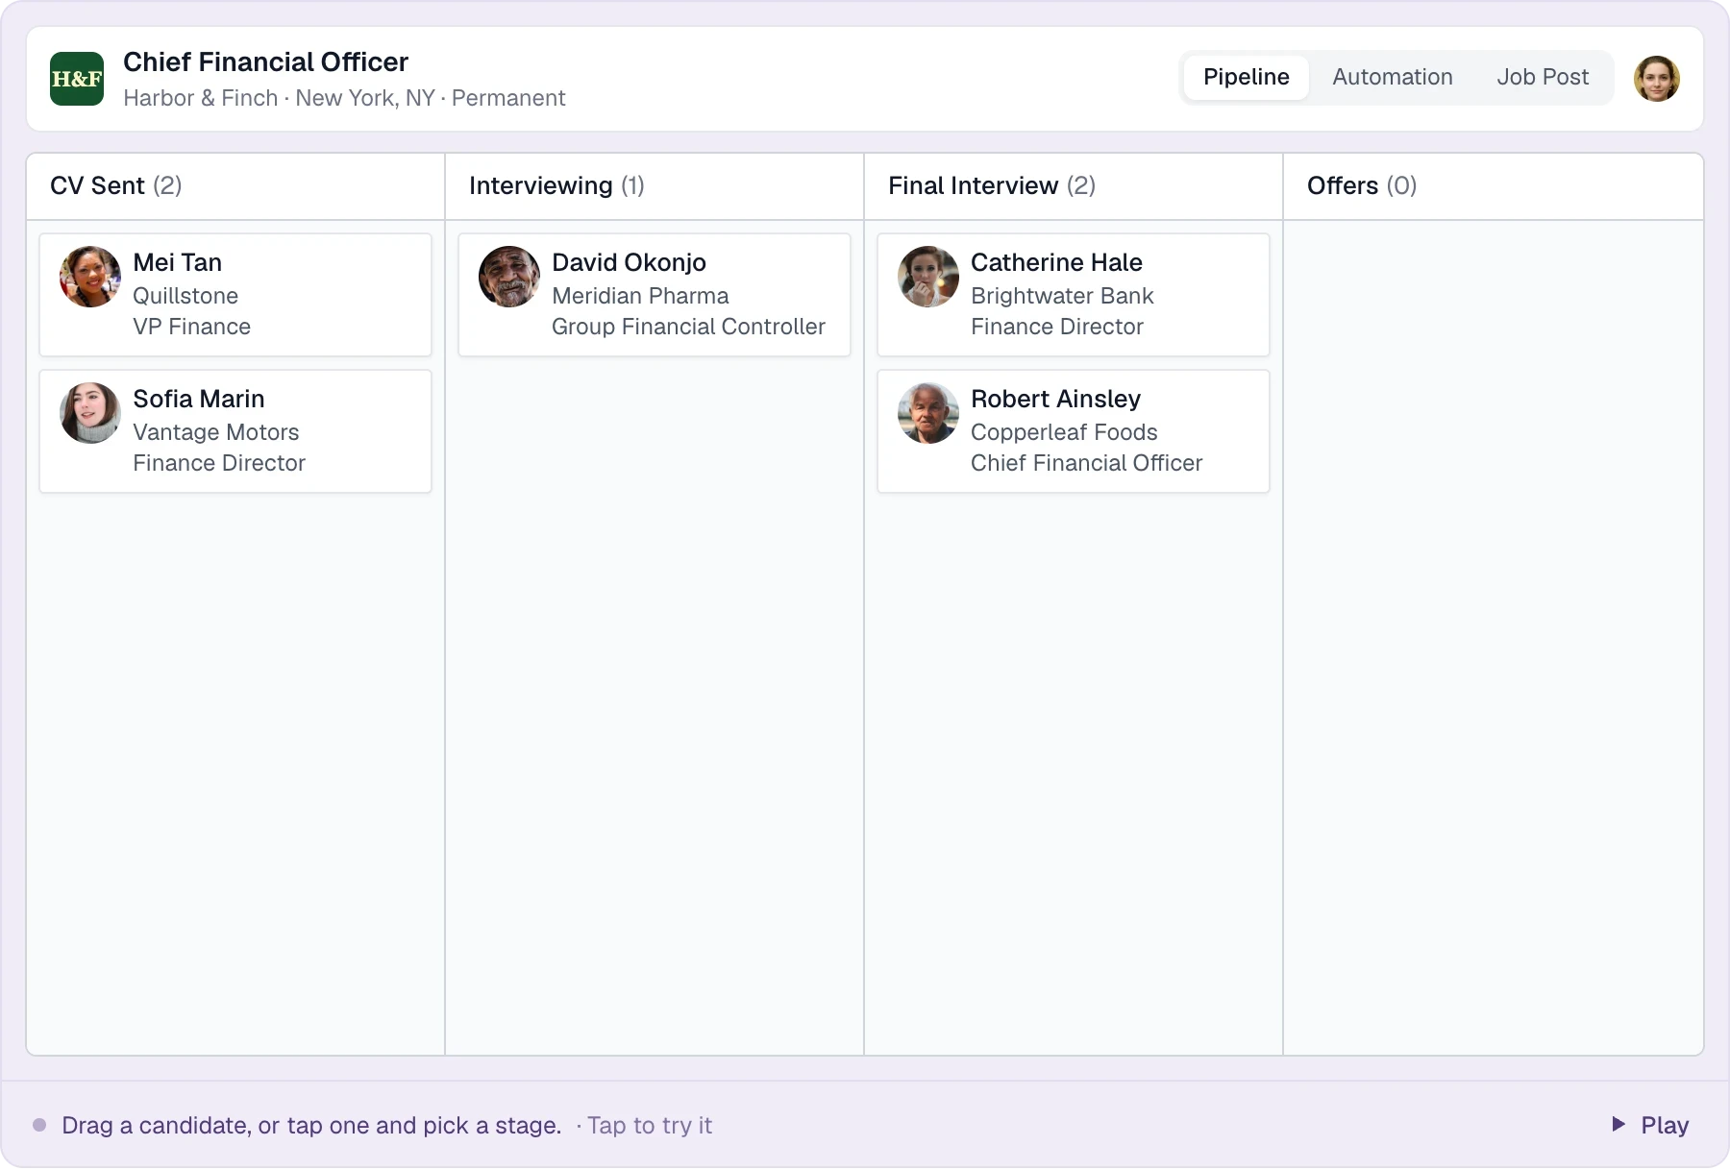The width and height of the screenshot is (1730, 1170).
Task: Click the Vantage Motors company text
Action: [216, 432]
